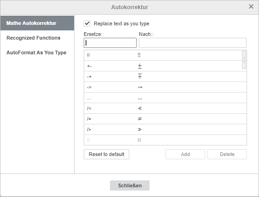This screenshot has height=197, width=259.
Task: Select the /> not-greater-than row
Action: 165,129
